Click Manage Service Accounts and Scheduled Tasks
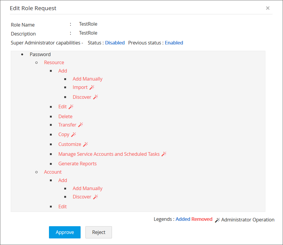This screenshot has width=283, height=245. click(x=109, y=154)
